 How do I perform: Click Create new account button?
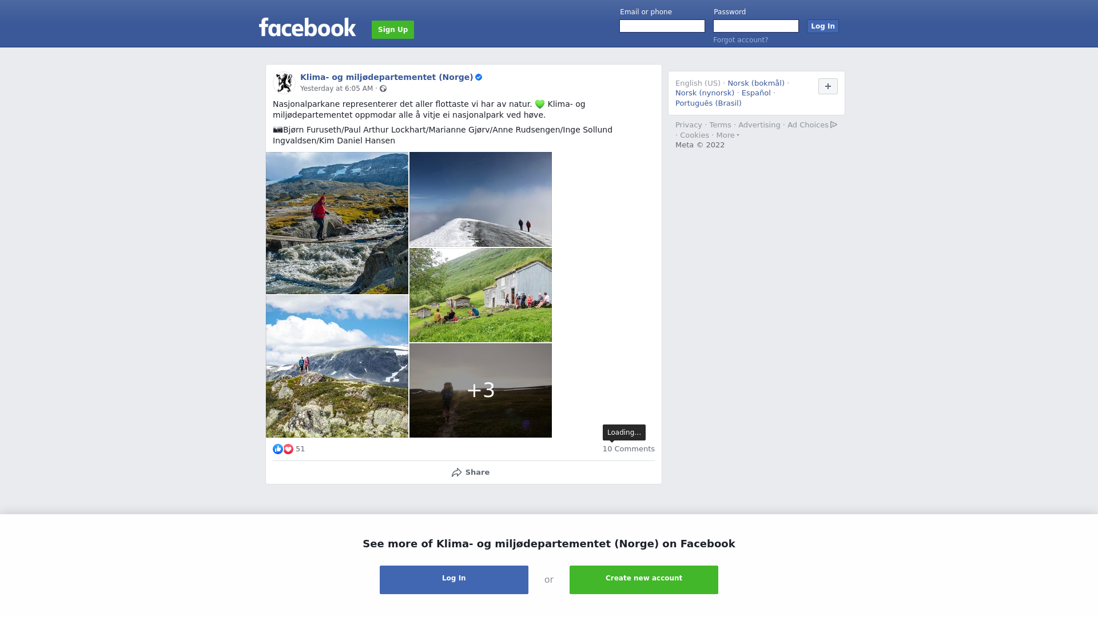(644, 580)
